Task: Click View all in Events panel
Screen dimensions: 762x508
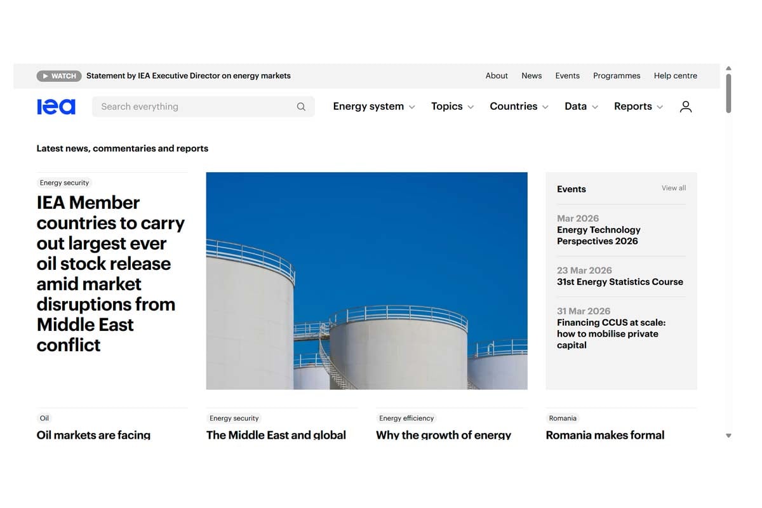Action: pyautogui.click(x=674, y=188)
